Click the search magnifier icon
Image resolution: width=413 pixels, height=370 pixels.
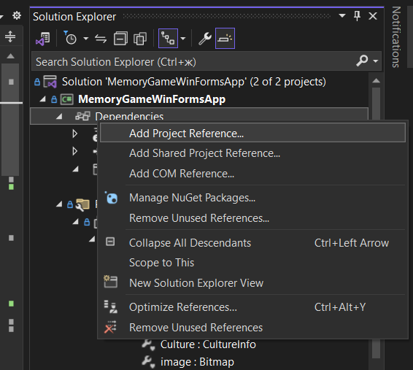pos(362,61)
